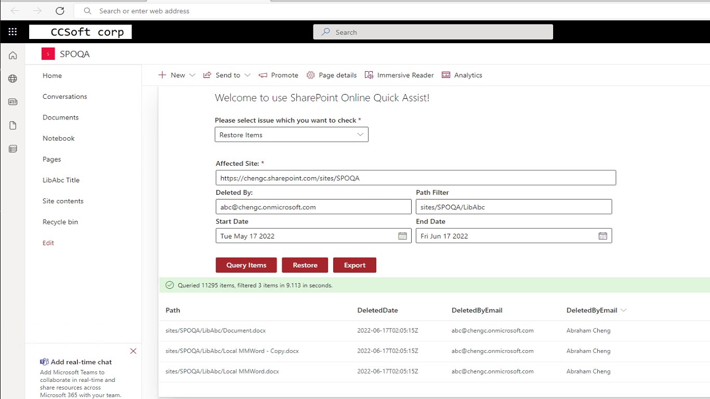Click the Send to share icon
The image size is (710, 399).
tap(207, 75)
